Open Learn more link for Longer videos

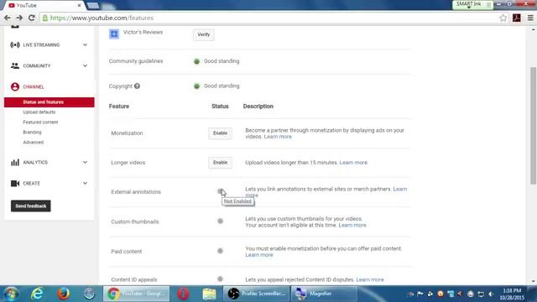353,163
